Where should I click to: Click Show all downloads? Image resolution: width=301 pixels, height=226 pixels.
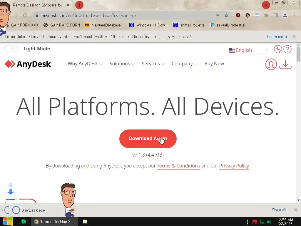coord(279,210)
